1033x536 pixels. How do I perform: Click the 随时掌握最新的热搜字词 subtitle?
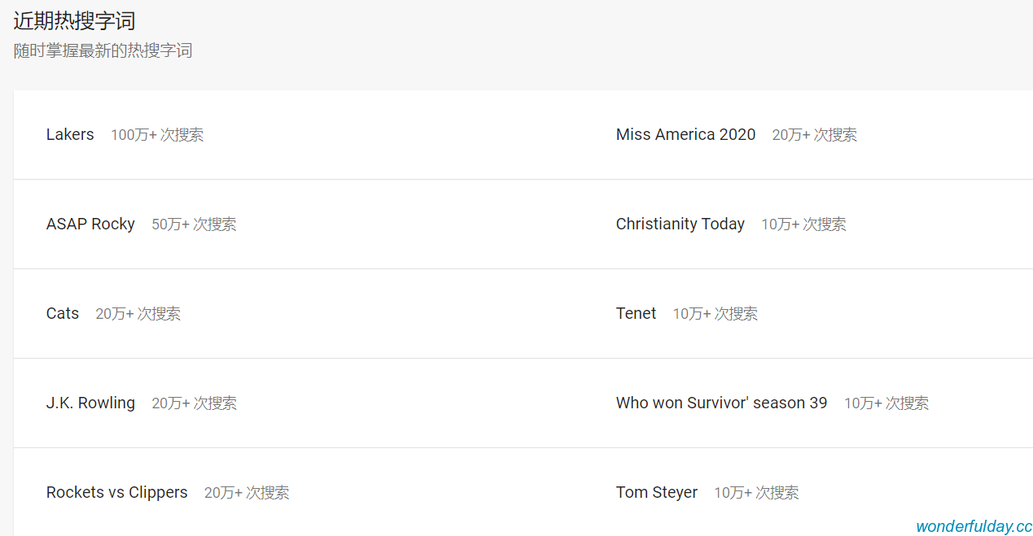pos(103,51)
